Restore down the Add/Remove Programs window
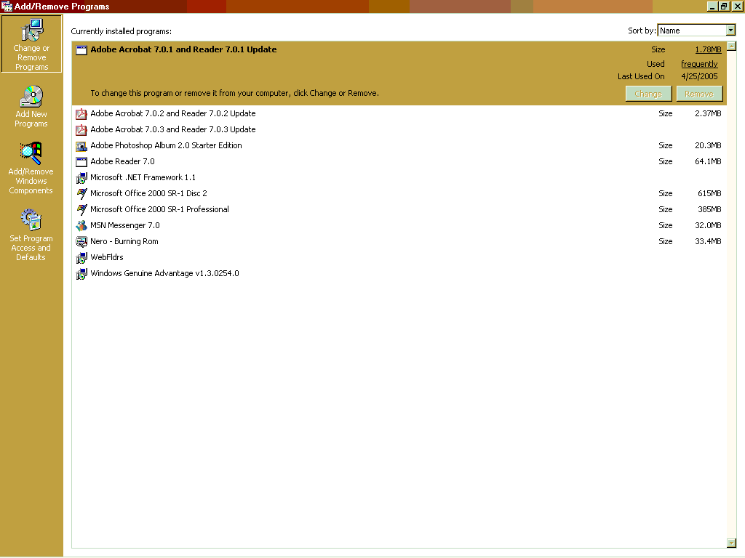 pyautogui.click(x=724, y=6)
